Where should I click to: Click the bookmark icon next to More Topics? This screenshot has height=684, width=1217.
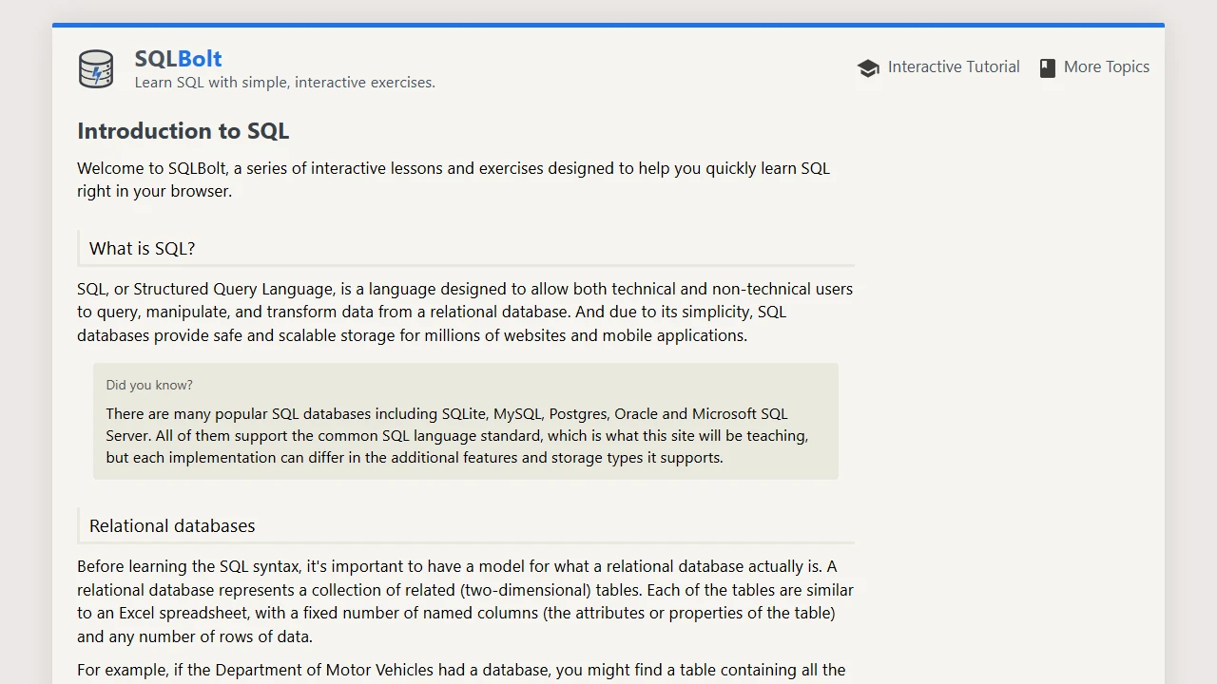pyautogui.click(x=1047, y=67)
